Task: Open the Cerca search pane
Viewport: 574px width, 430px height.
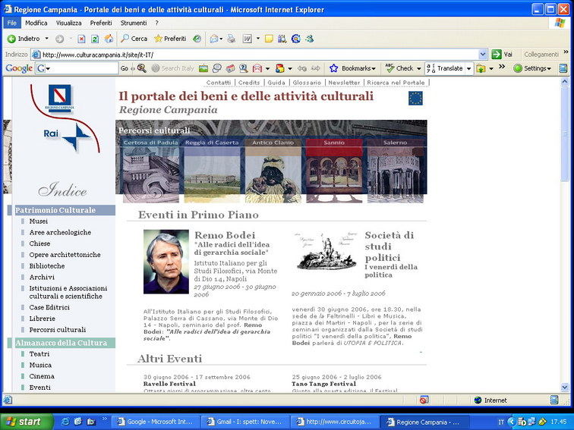Action: (134, 39)
